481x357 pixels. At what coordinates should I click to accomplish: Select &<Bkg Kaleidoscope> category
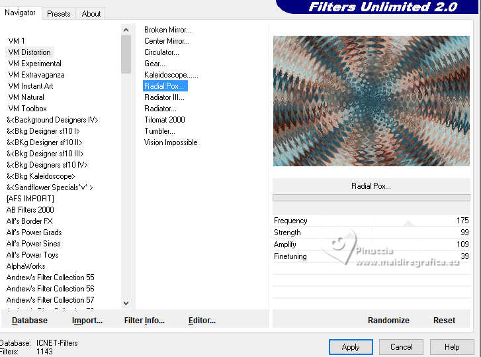[x=41, y=176]
